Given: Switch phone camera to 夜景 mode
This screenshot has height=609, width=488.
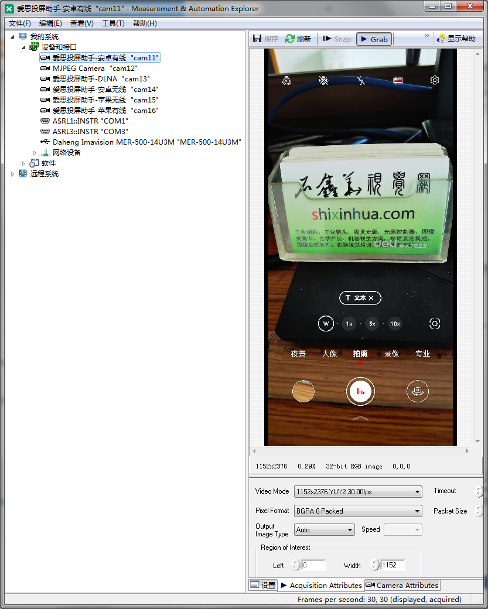Looking at the screenshot, I should pos(298,354).
